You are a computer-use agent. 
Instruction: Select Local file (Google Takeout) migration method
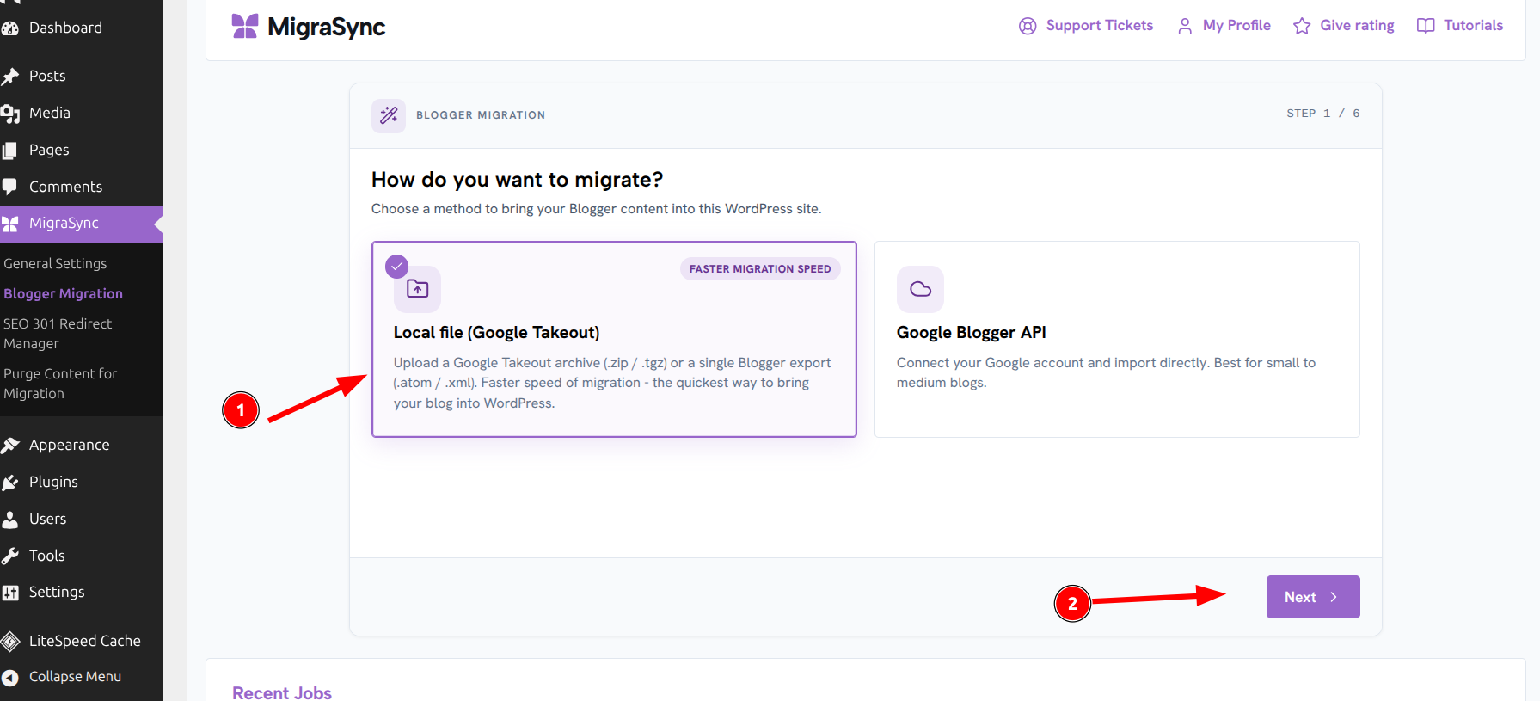pyautogui.click(x=614, y=339)
